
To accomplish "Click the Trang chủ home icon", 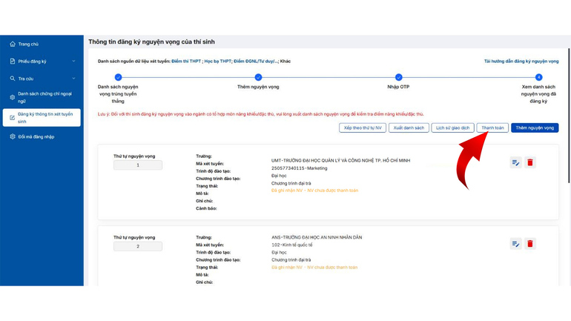I will (13, 44).
